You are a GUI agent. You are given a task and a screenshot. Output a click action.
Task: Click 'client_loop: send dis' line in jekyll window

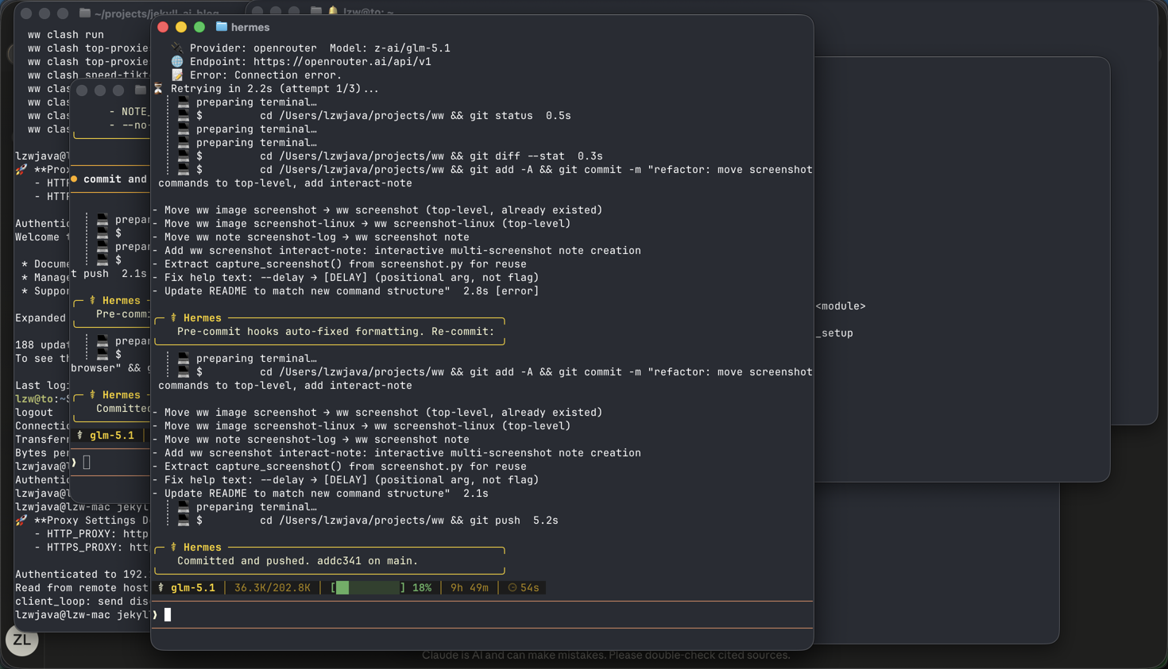click(82, 601)
